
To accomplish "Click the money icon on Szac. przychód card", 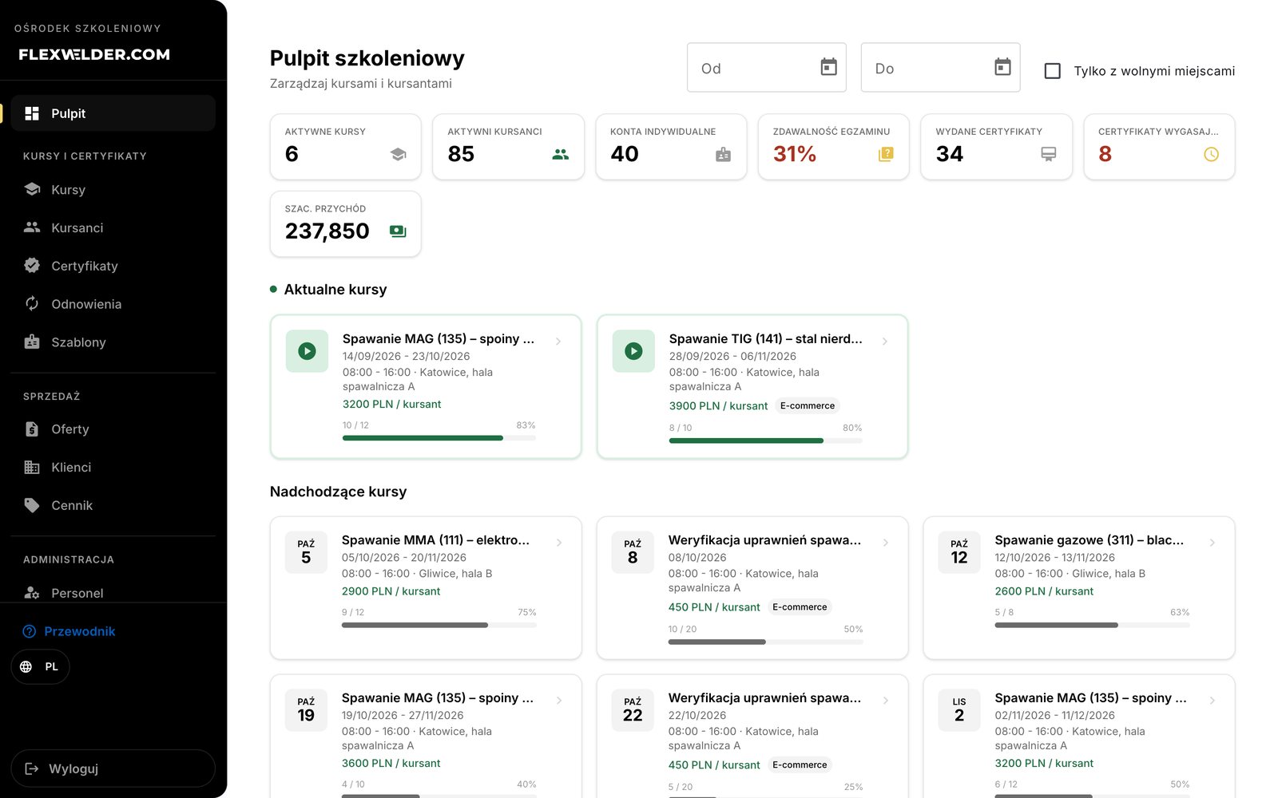I will (398, 231).
